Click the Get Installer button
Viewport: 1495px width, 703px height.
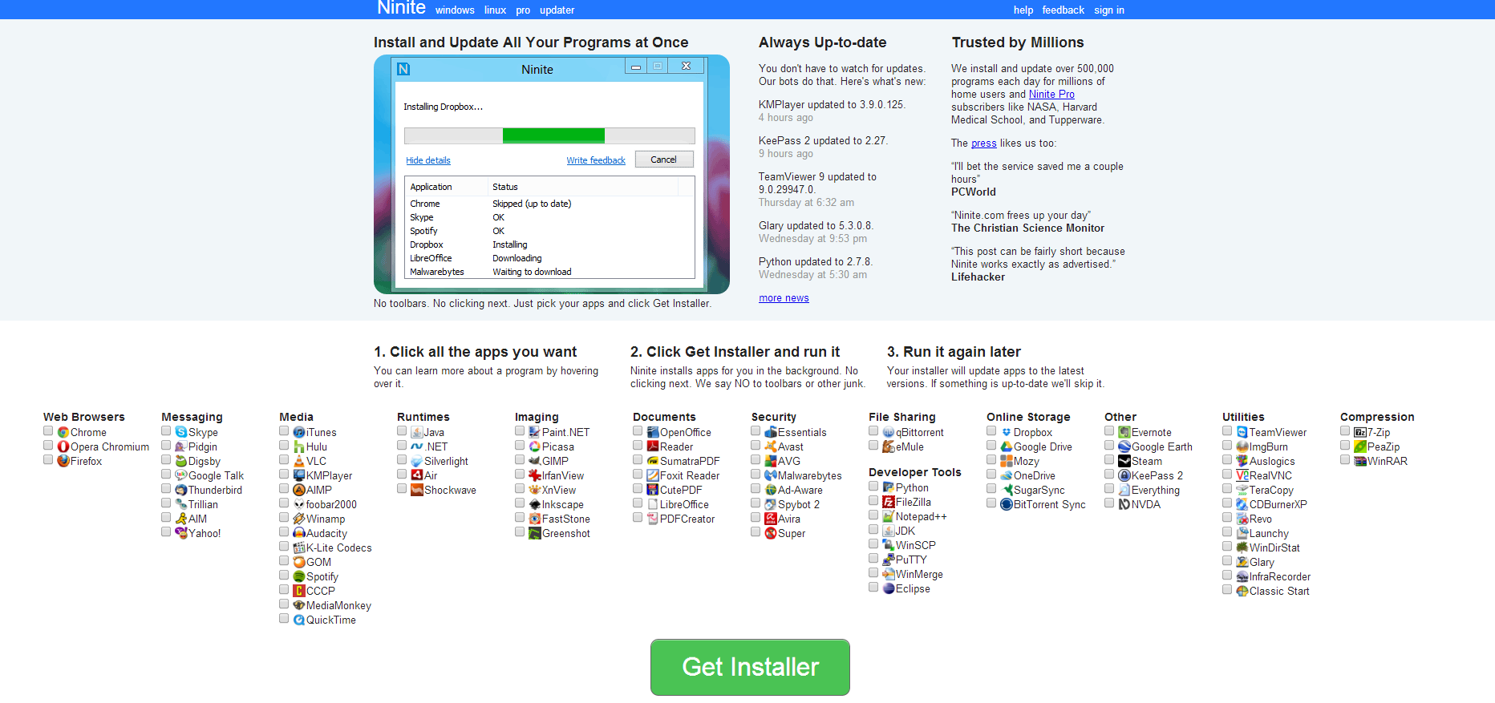click(x=750, y=667)
